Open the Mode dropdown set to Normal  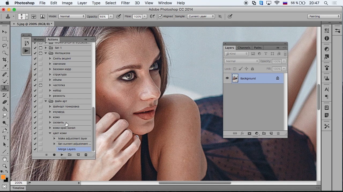click(72, 16)
